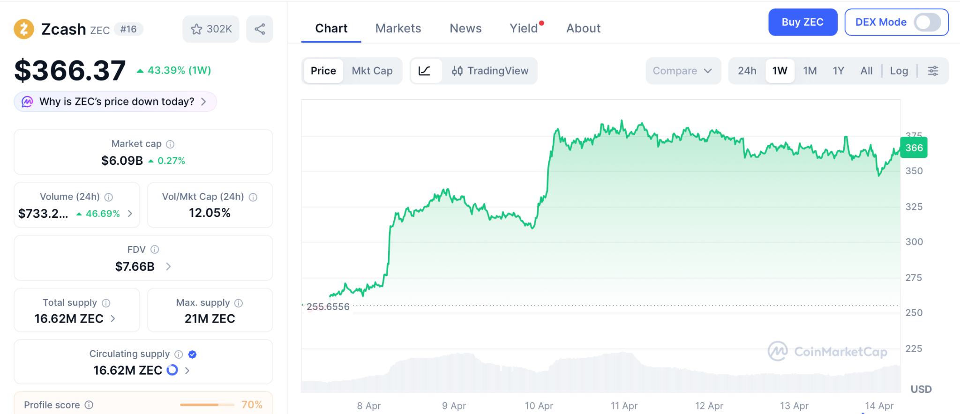Image resolution: width=960 pixels, height=414 pixels.
Task: Click the FDV info icon
Action: [x=155, y=250]
